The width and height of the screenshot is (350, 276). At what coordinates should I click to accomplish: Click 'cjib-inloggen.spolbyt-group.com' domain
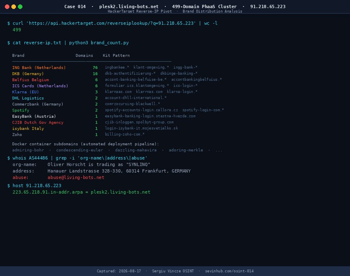pyautogui.click(x=139, y=122)
